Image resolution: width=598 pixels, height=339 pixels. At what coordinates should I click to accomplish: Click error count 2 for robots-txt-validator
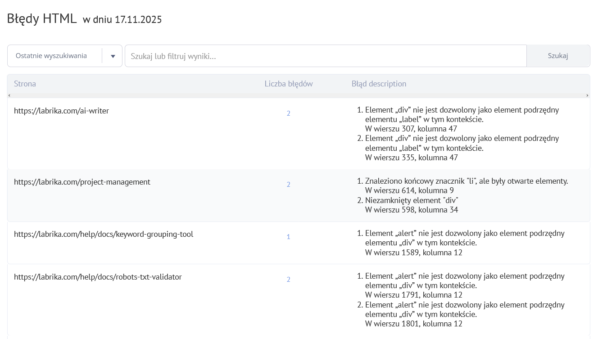[288, 280]
